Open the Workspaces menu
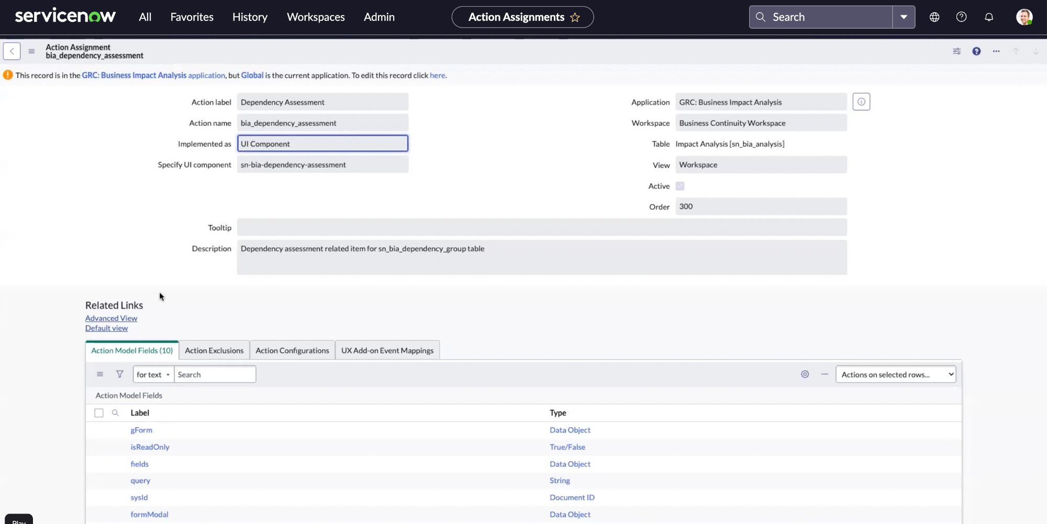The height and width of the screenshot is (524, 1047). tap(316, 17)
